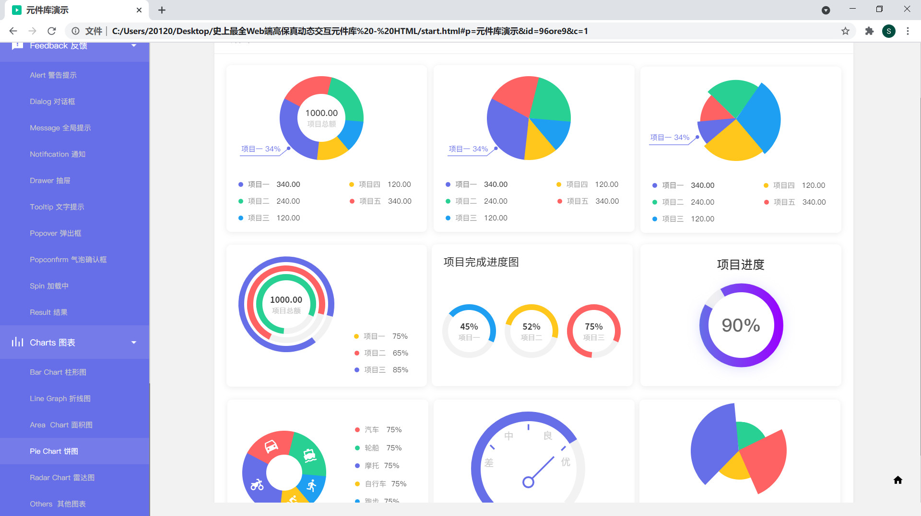Open Popconfirm 气泡确认框 menu item
Image resolution: width=921 pixels, height=516 pixels.
tap(68, 260)
